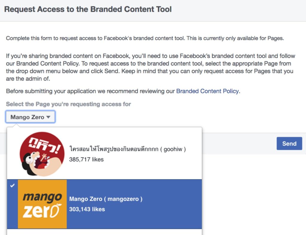Click the Request Access form heading
The height and width of the screenshot is (235, 306).
point(88,9)
